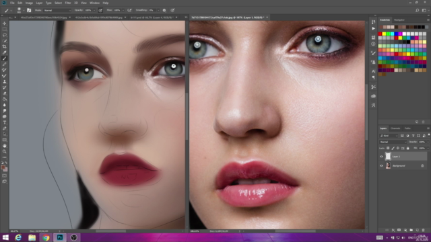Viewport: 431px width, 242px height.
Task: Open the Windows Start menu
Action: pyautogui.click(x=5, y=237)
